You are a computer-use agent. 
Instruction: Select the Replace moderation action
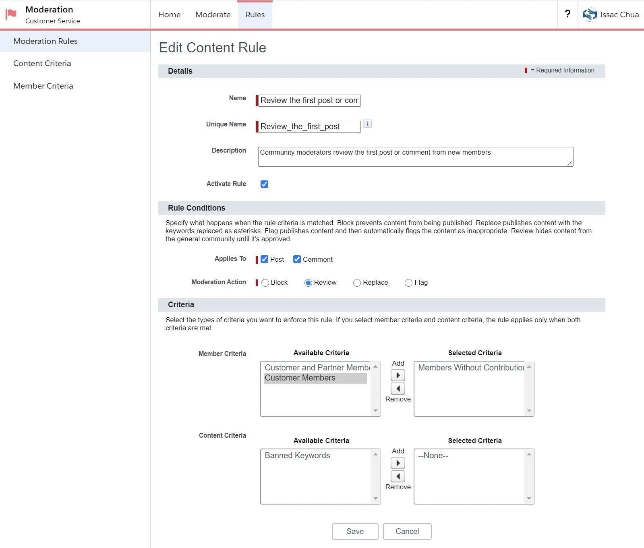pyautogui.click(x=357, y=283)
